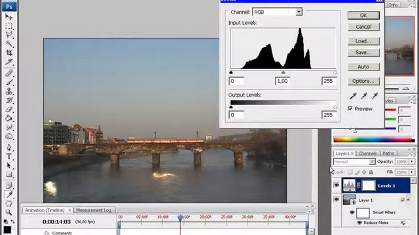Select the Rectangular Marquee tool

9,26
